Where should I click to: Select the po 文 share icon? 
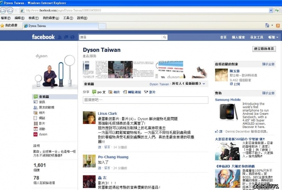pyautogui.click(x=94, y=92)
